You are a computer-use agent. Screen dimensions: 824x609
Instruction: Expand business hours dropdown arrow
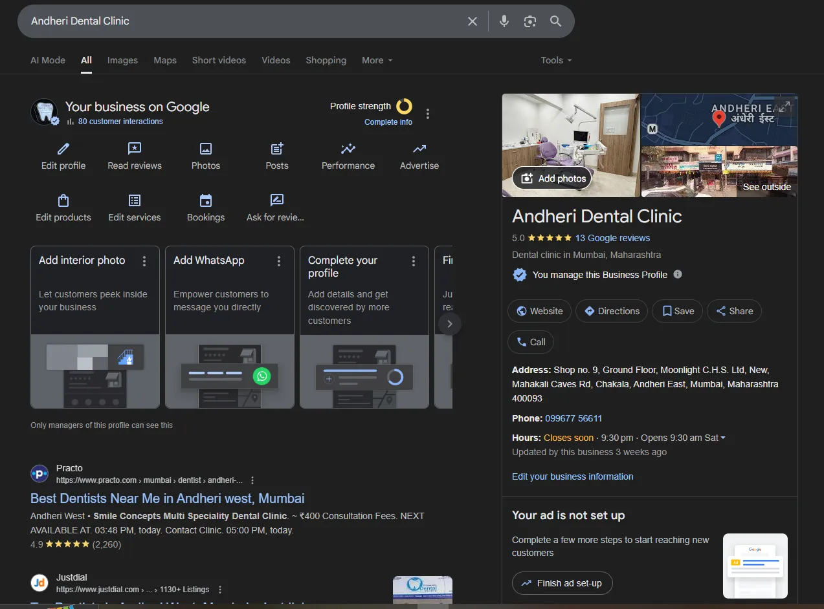coord(723,438)
